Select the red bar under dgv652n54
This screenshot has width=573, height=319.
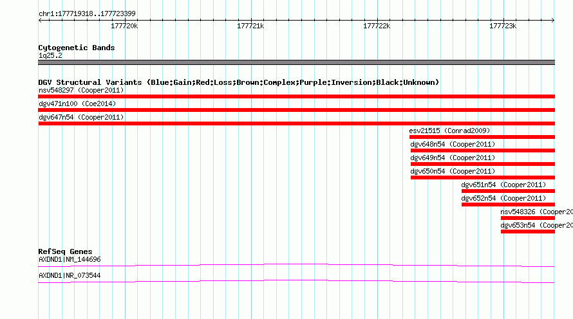click(508, 205)
